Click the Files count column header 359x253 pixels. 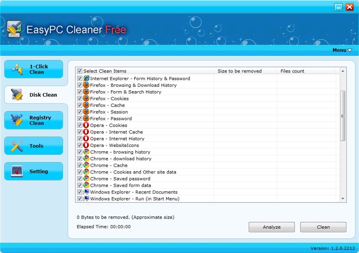306,71
